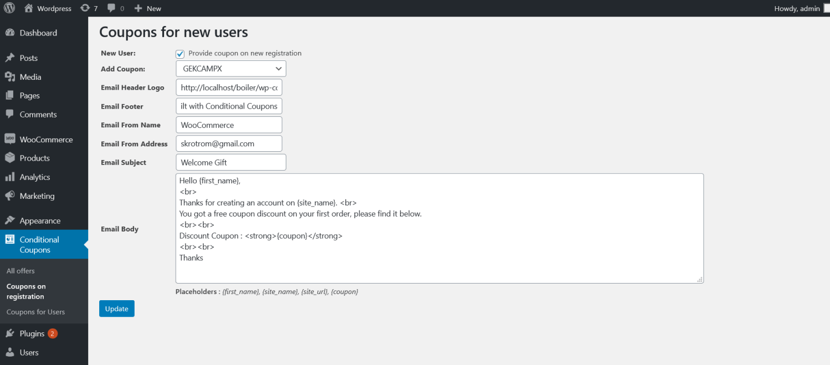Click the Update button
Screen dimensions: 830x365
tap(117, 309)
